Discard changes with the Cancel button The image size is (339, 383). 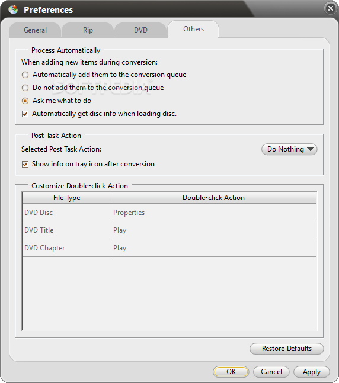pyautogui.click(x=271, y=372)
